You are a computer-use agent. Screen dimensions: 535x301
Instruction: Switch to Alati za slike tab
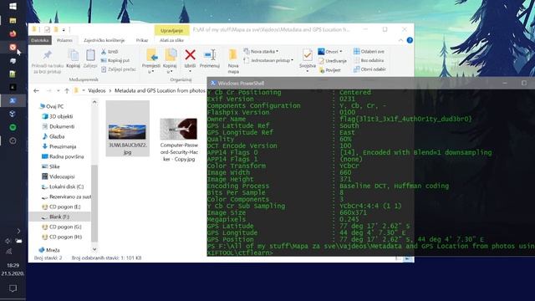pyautogui.click(x=171, y=40)
